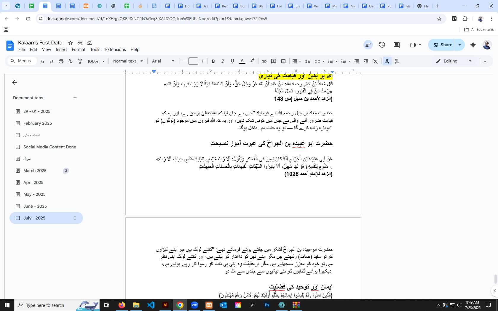Run spelling and grammar check icon
Screen dimensions: 498x311
click(70, 61)
